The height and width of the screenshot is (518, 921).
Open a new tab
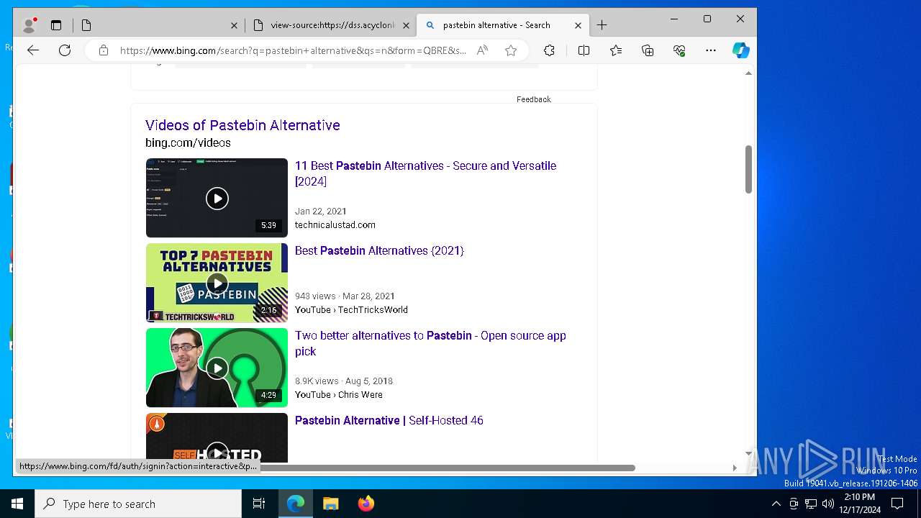[602, 25]
